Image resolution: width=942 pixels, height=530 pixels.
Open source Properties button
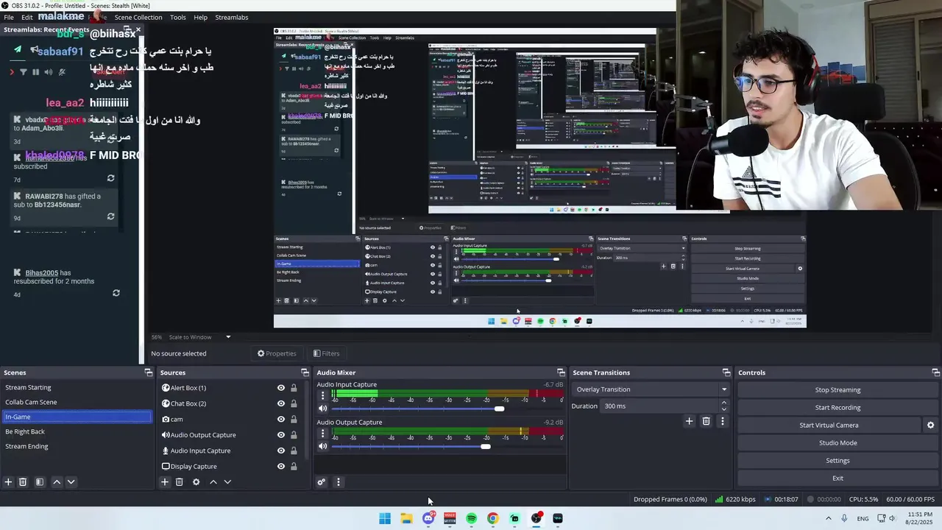pos(277,353)
